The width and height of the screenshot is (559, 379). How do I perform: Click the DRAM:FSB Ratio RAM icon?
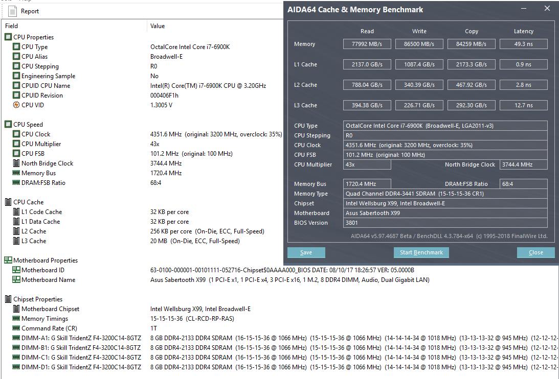click(x=16, y=182)
